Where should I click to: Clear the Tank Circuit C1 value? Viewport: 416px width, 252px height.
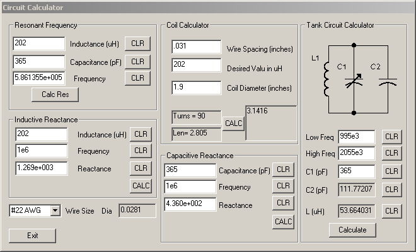point(391,171)
